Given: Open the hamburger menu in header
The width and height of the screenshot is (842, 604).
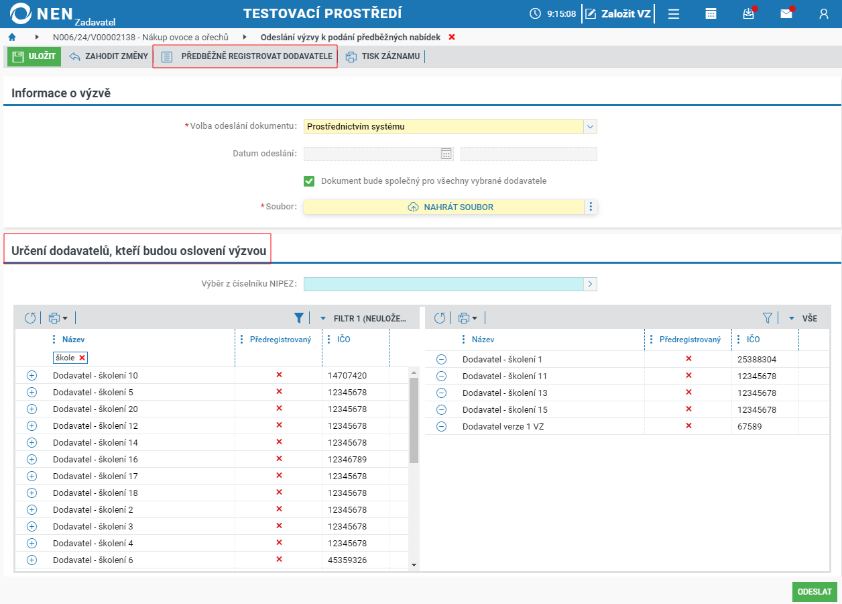Looking at the screenshot, I should (674, 13).
